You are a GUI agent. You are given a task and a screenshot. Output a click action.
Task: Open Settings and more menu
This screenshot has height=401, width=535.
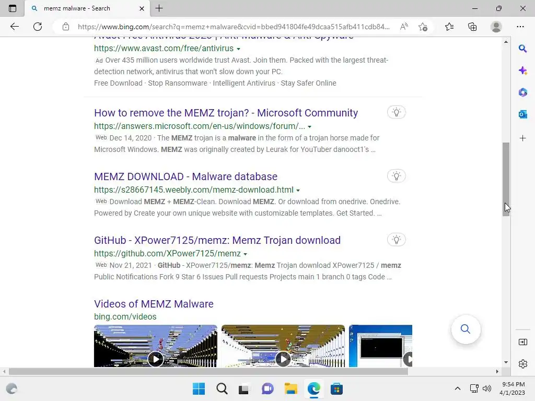click(x=520, y=27)
